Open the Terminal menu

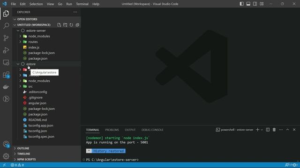pyautogui.click(x=82, y=4)
